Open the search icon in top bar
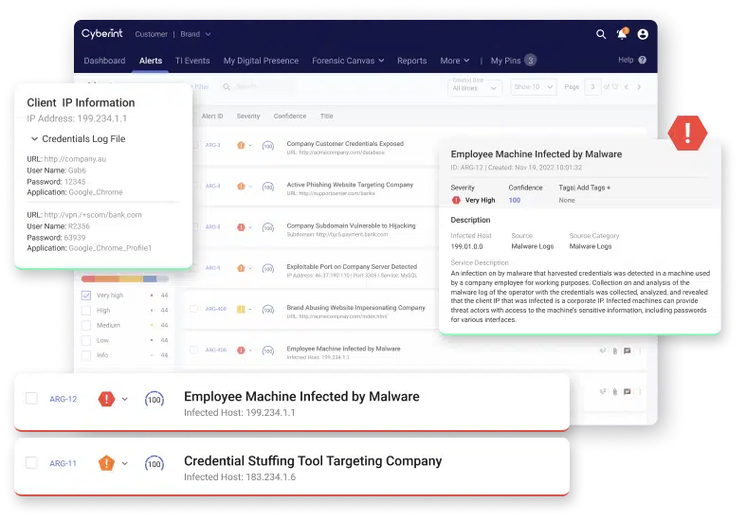 point(600,34)
